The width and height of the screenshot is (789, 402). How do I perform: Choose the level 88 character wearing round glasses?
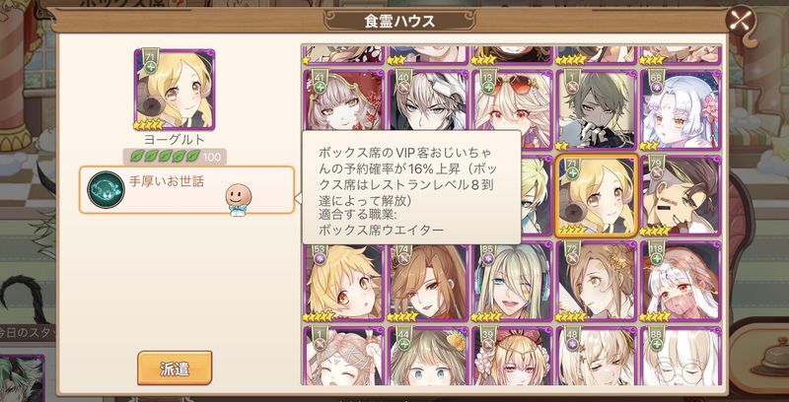coord(681,356)
